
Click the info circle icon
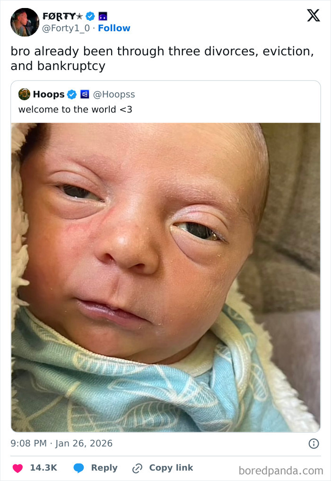[314, 444]
